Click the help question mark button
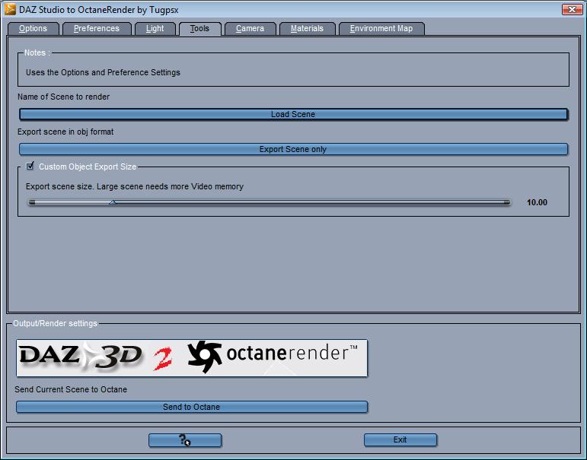The width and height of the screenshot is (587, 460). [x=185, y=440]
